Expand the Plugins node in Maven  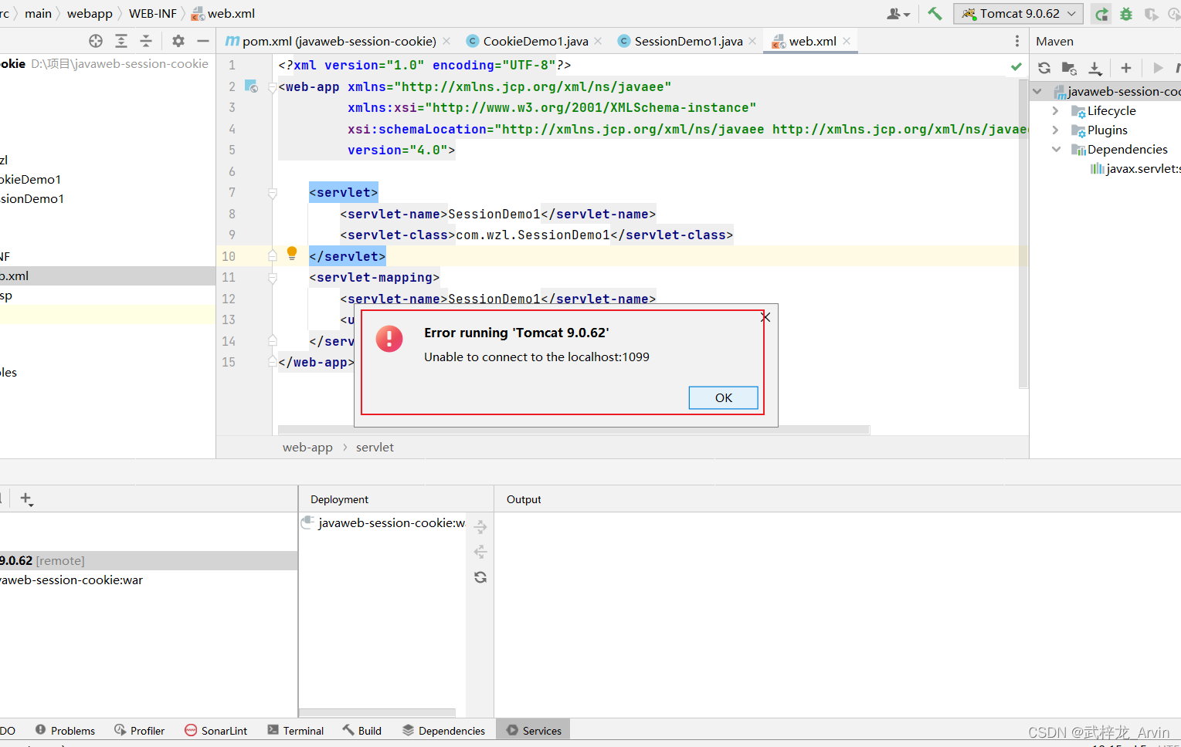(1056, 130)
